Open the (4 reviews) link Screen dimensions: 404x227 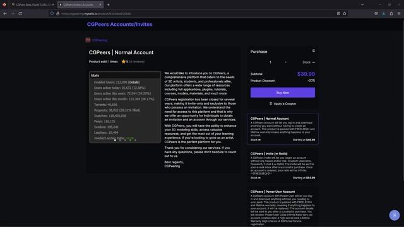[136, 62]
